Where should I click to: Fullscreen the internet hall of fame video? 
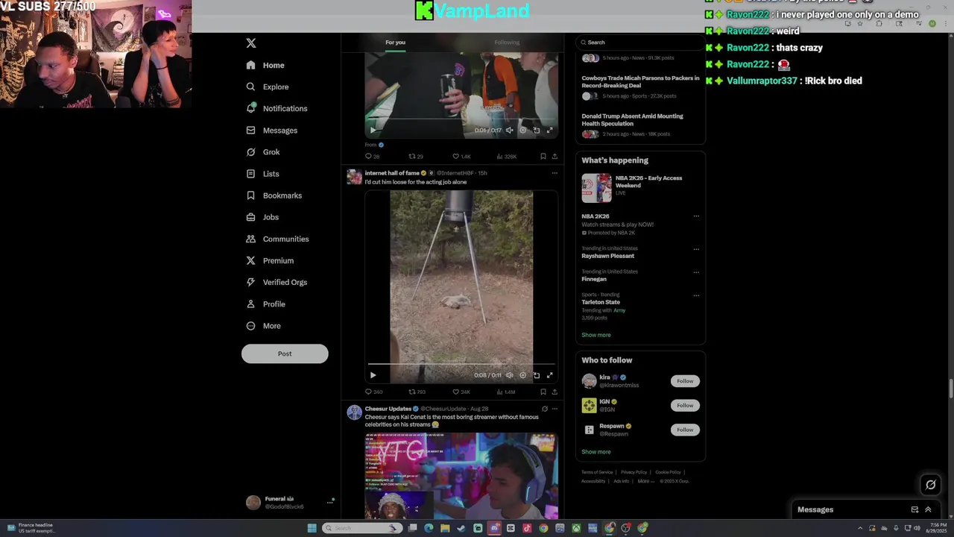click(x=549, y=375)
